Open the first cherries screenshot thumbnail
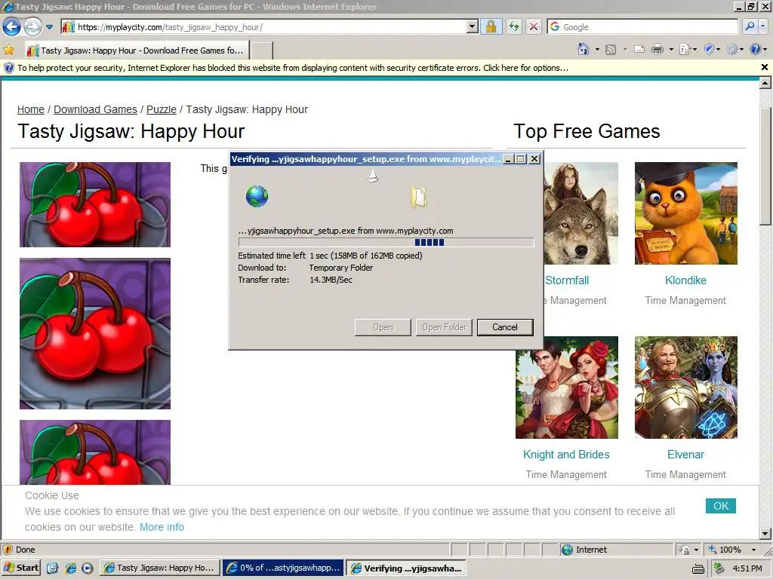This screenshot has height=579, width=773. click(x=95, y=204)
